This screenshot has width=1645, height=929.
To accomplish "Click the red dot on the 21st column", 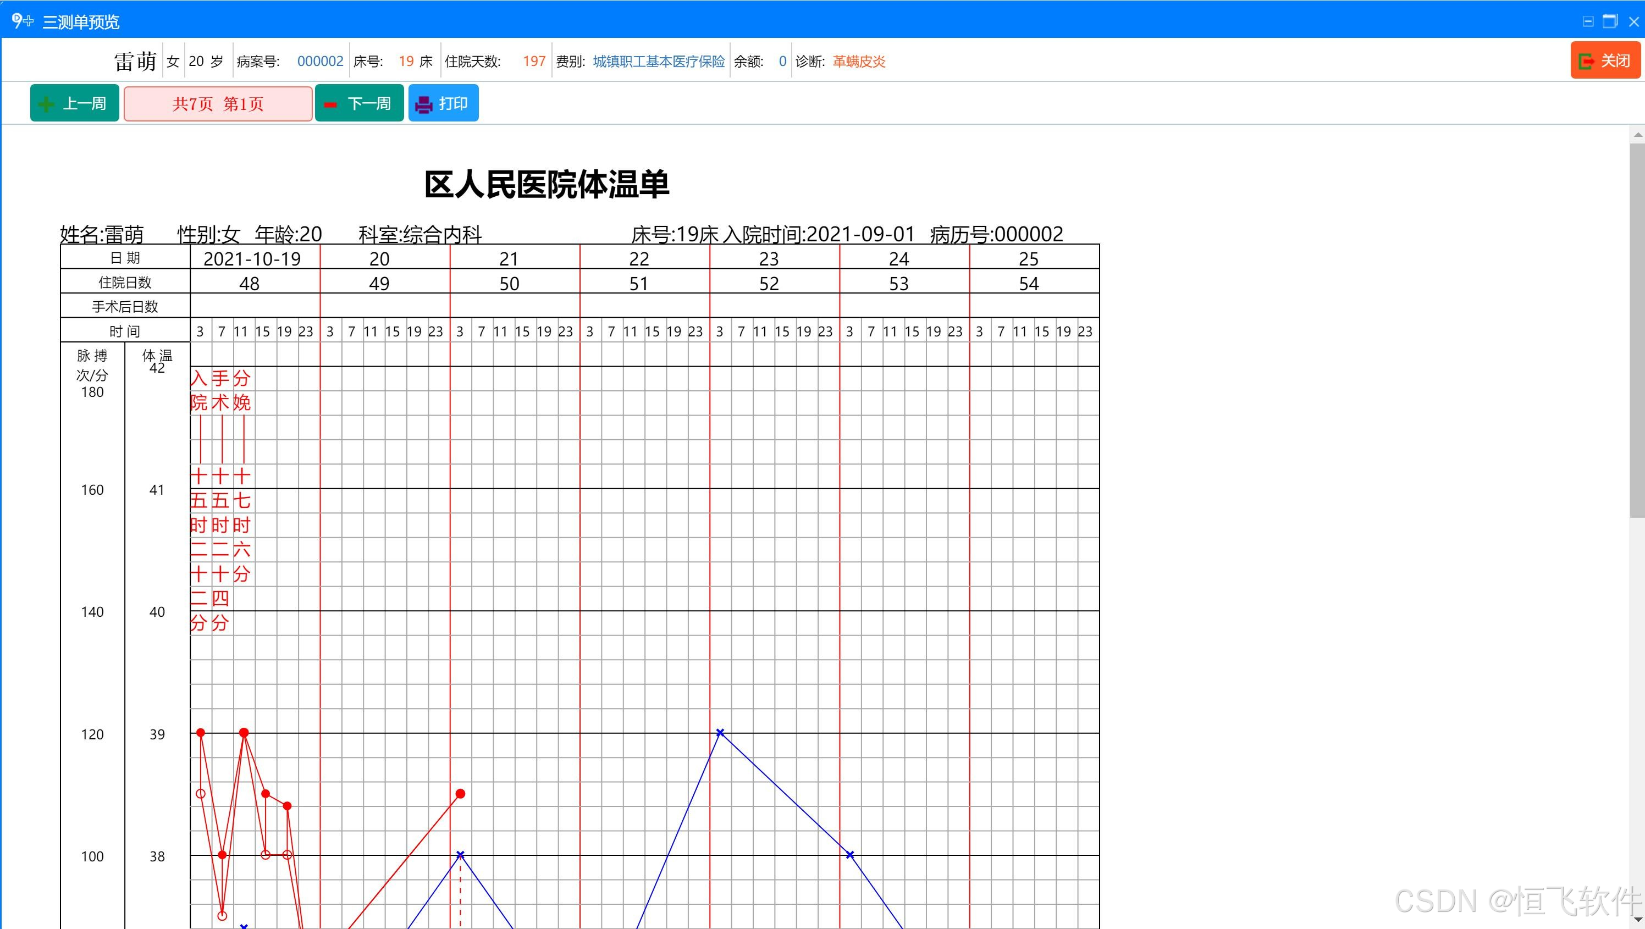I will tap(460, 794).
